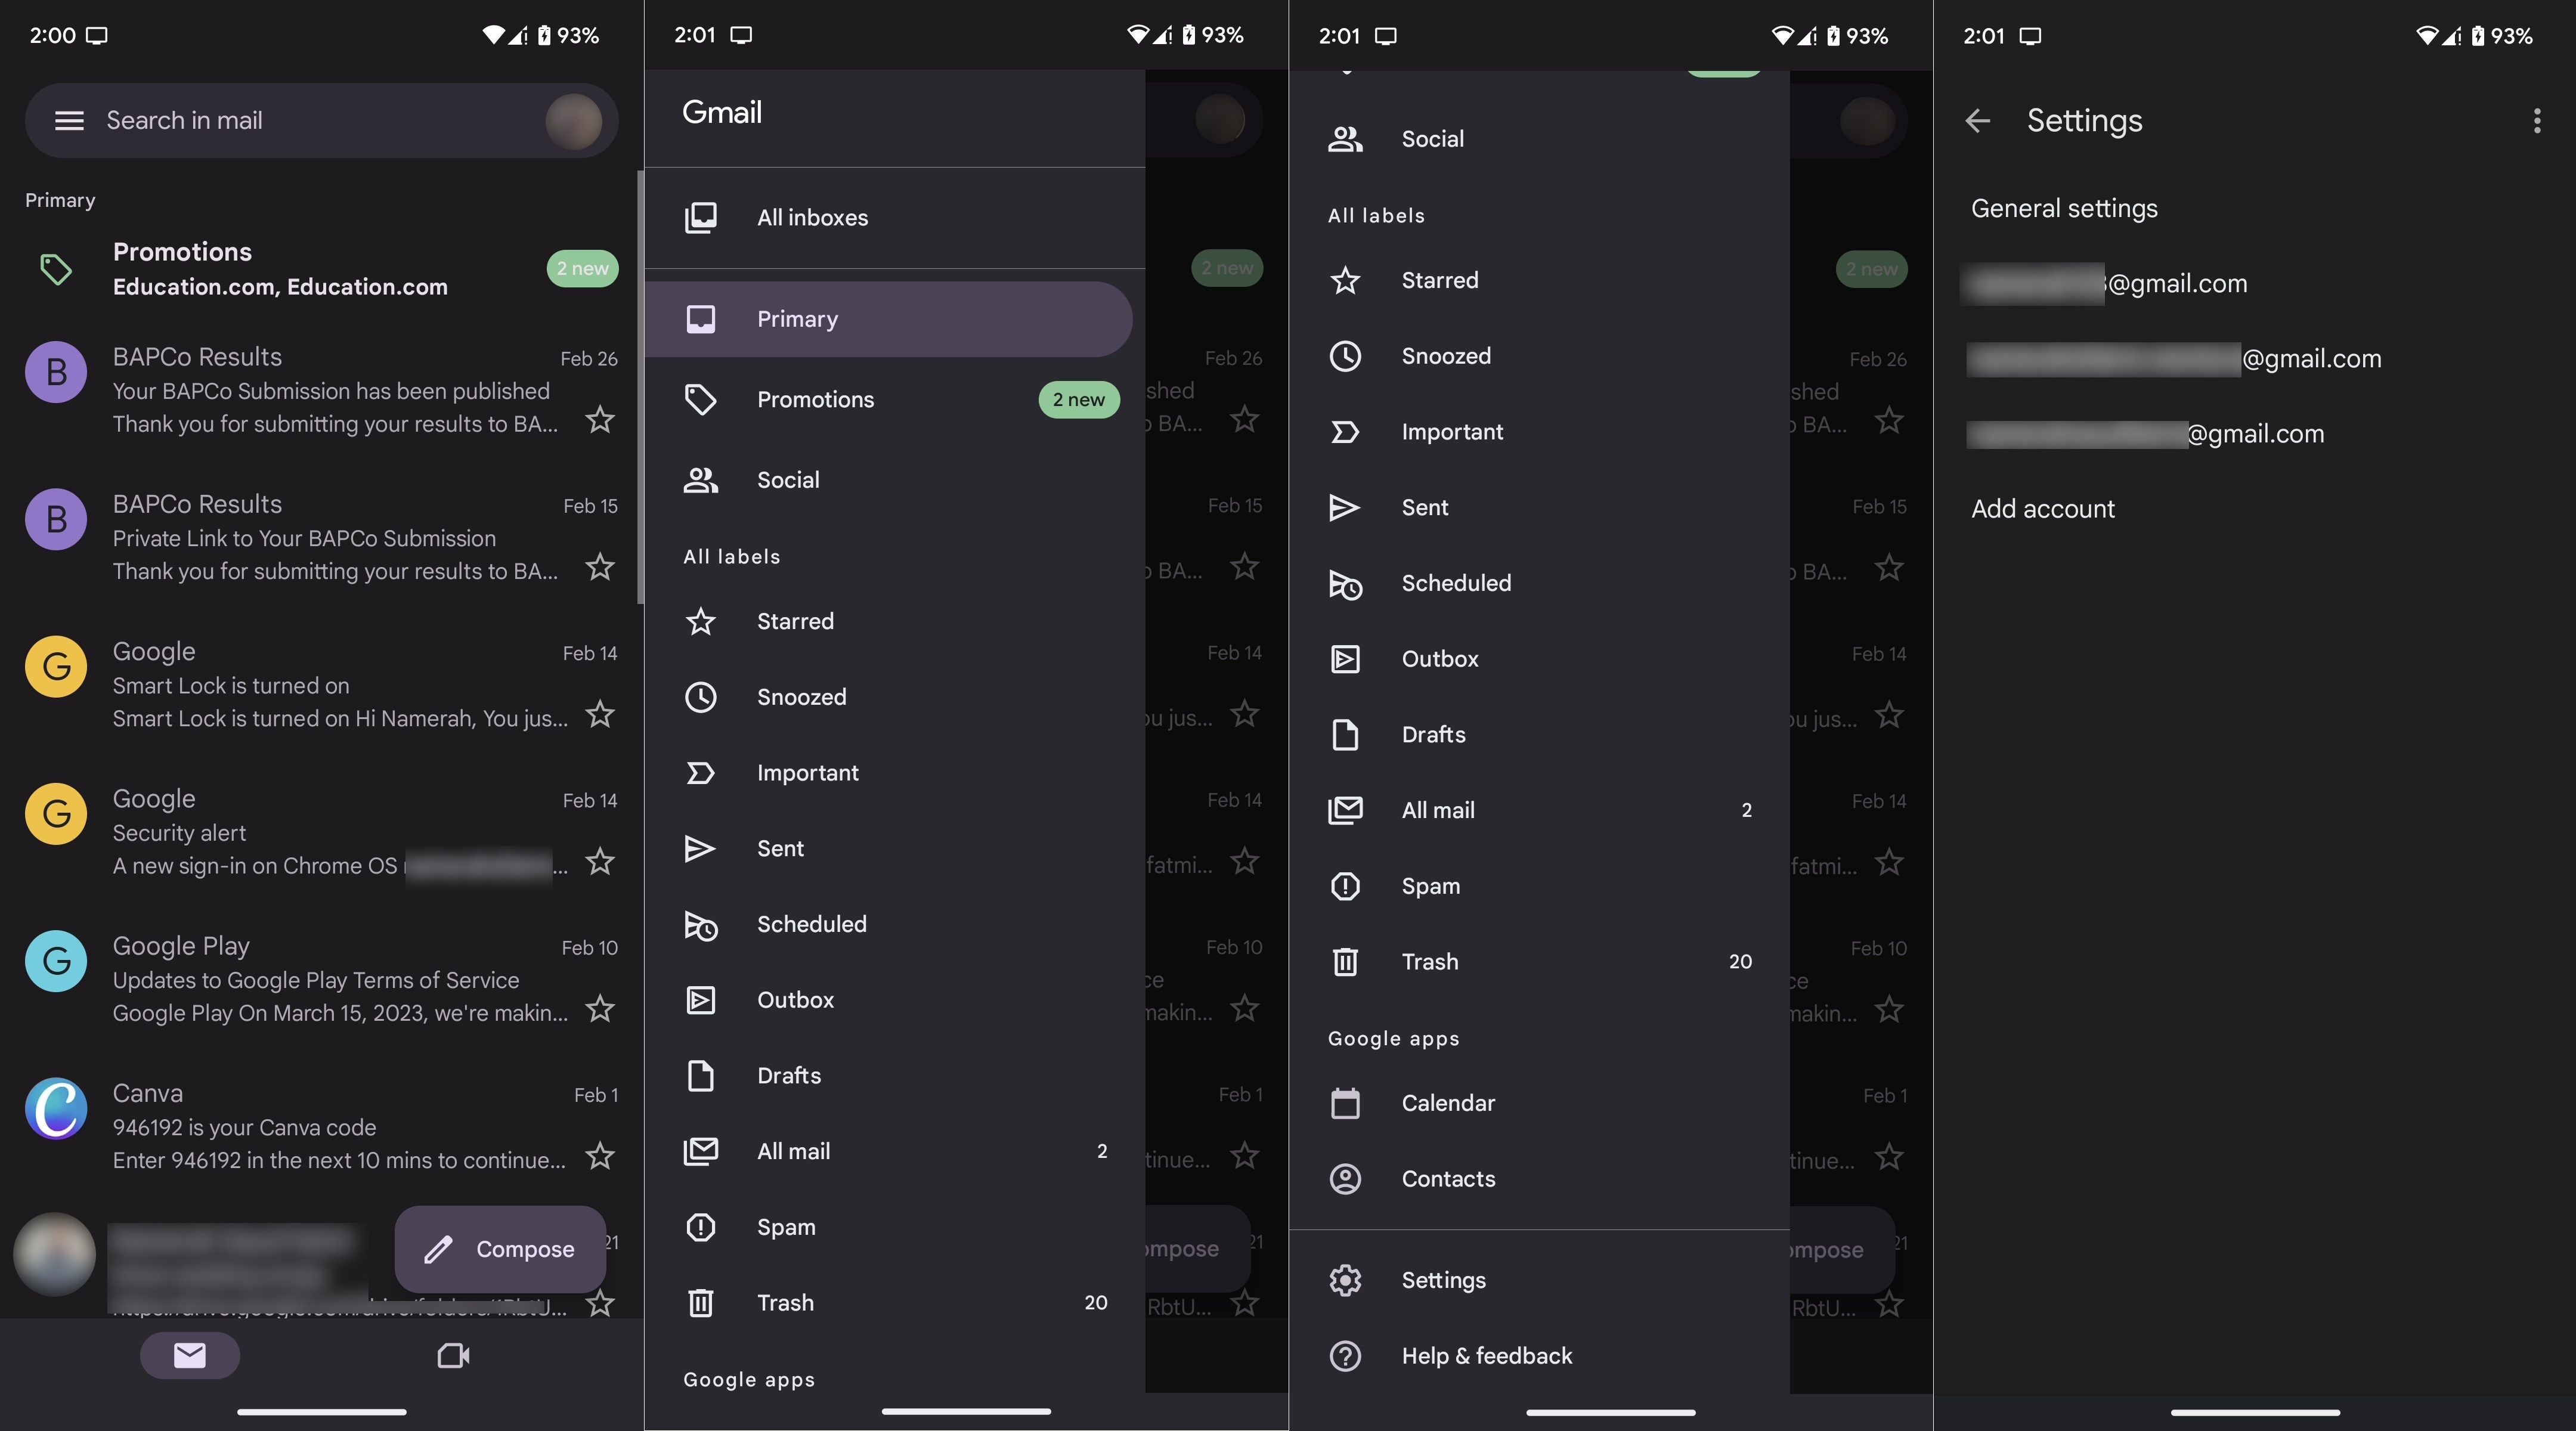Tap the yellow G avatar of the Smart Lock email

pyautogui.click(x=56, y=666)
